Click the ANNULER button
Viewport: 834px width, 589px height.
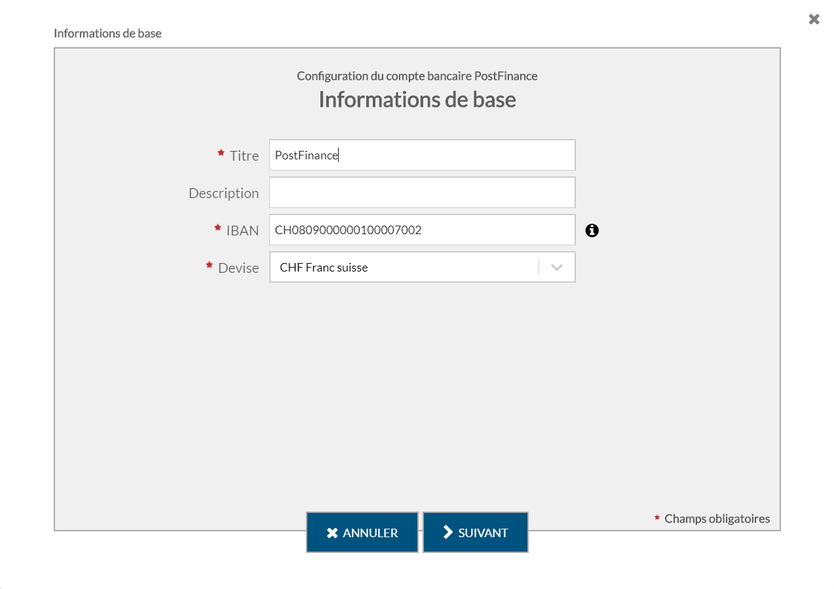tap(362, 533)
